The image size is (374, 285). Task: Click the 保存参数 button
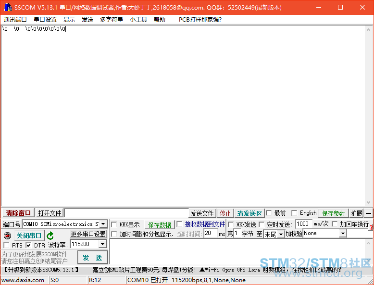pyautogui.click(x=333, y=213)
